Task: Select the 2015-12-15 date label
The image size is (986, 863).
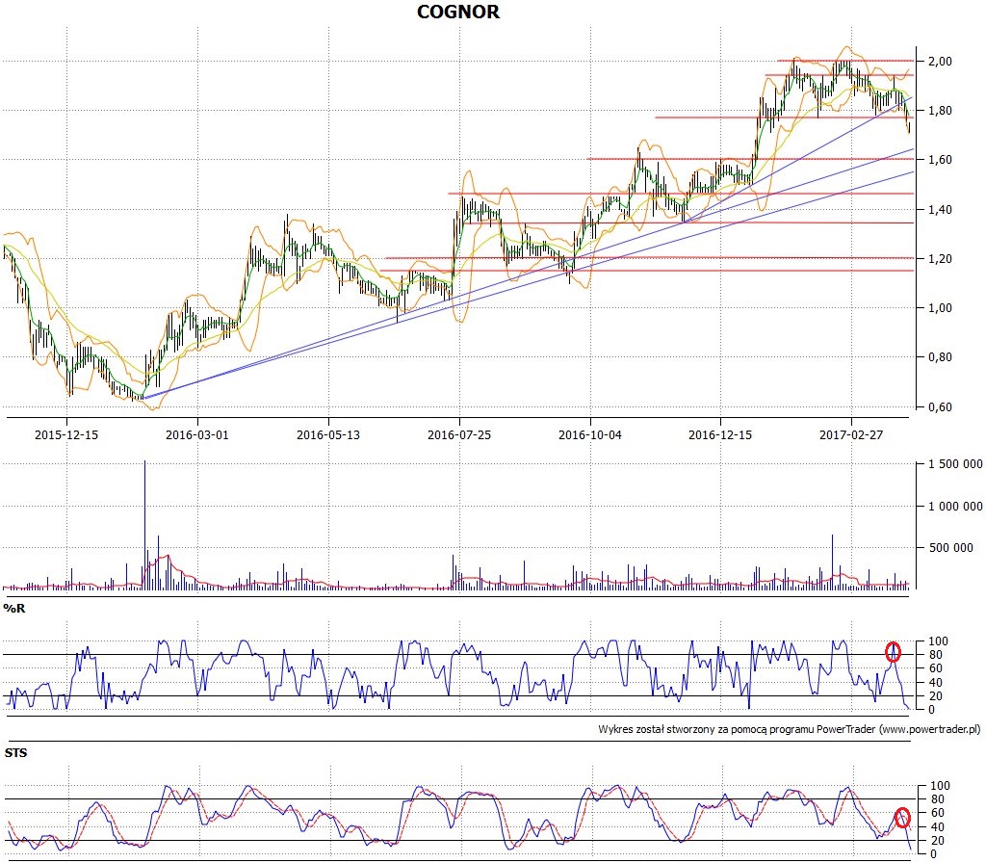Action: coord(66,434)
